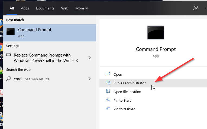Image resolution: width=207 pixels, height=129 pixels.
Task: Choose Run as administrator
Action: pyautogui.click(x=153, y=83)
